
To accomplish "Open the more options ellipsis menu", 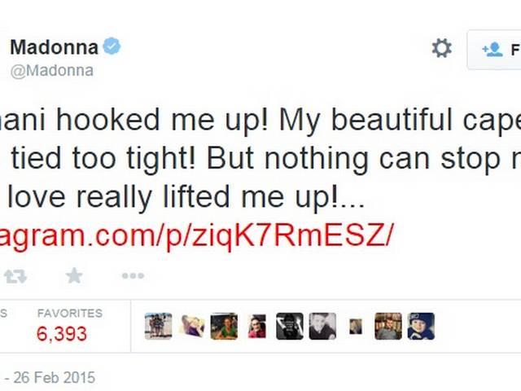I will tap(133, 275).
